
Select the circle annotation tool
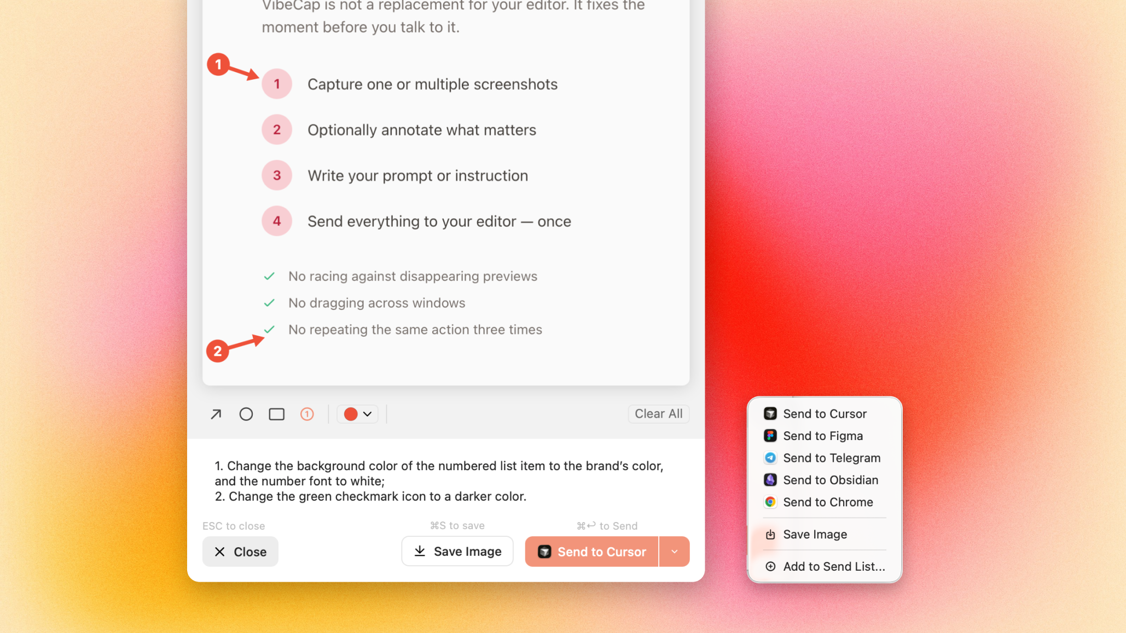(x=246, y=414)
